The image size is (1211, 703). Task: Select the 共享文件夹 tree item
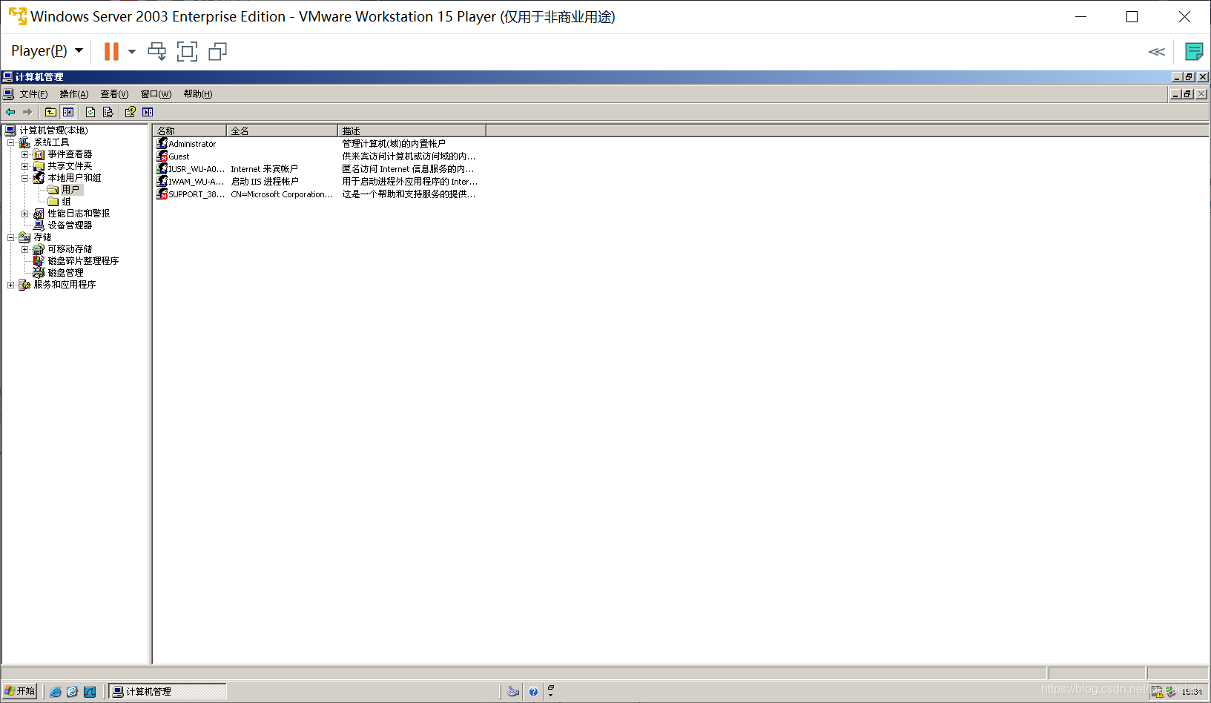click(70, 166)
